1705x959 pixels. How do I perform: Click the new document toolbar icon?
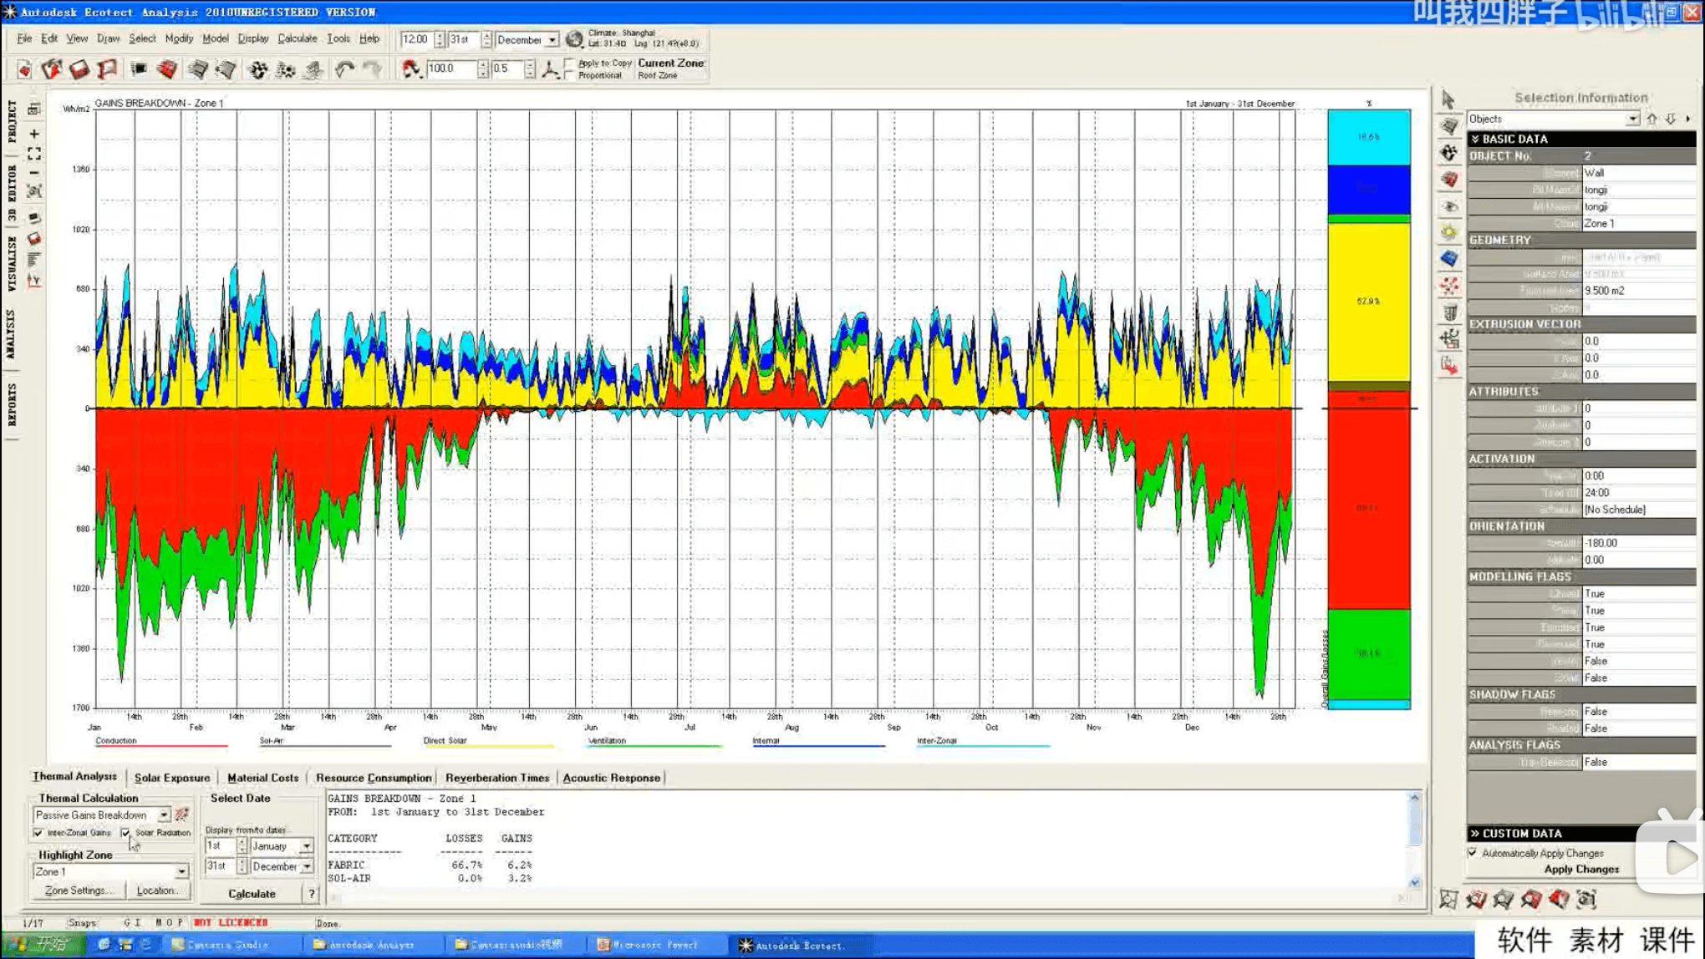(x=24, y=69)
